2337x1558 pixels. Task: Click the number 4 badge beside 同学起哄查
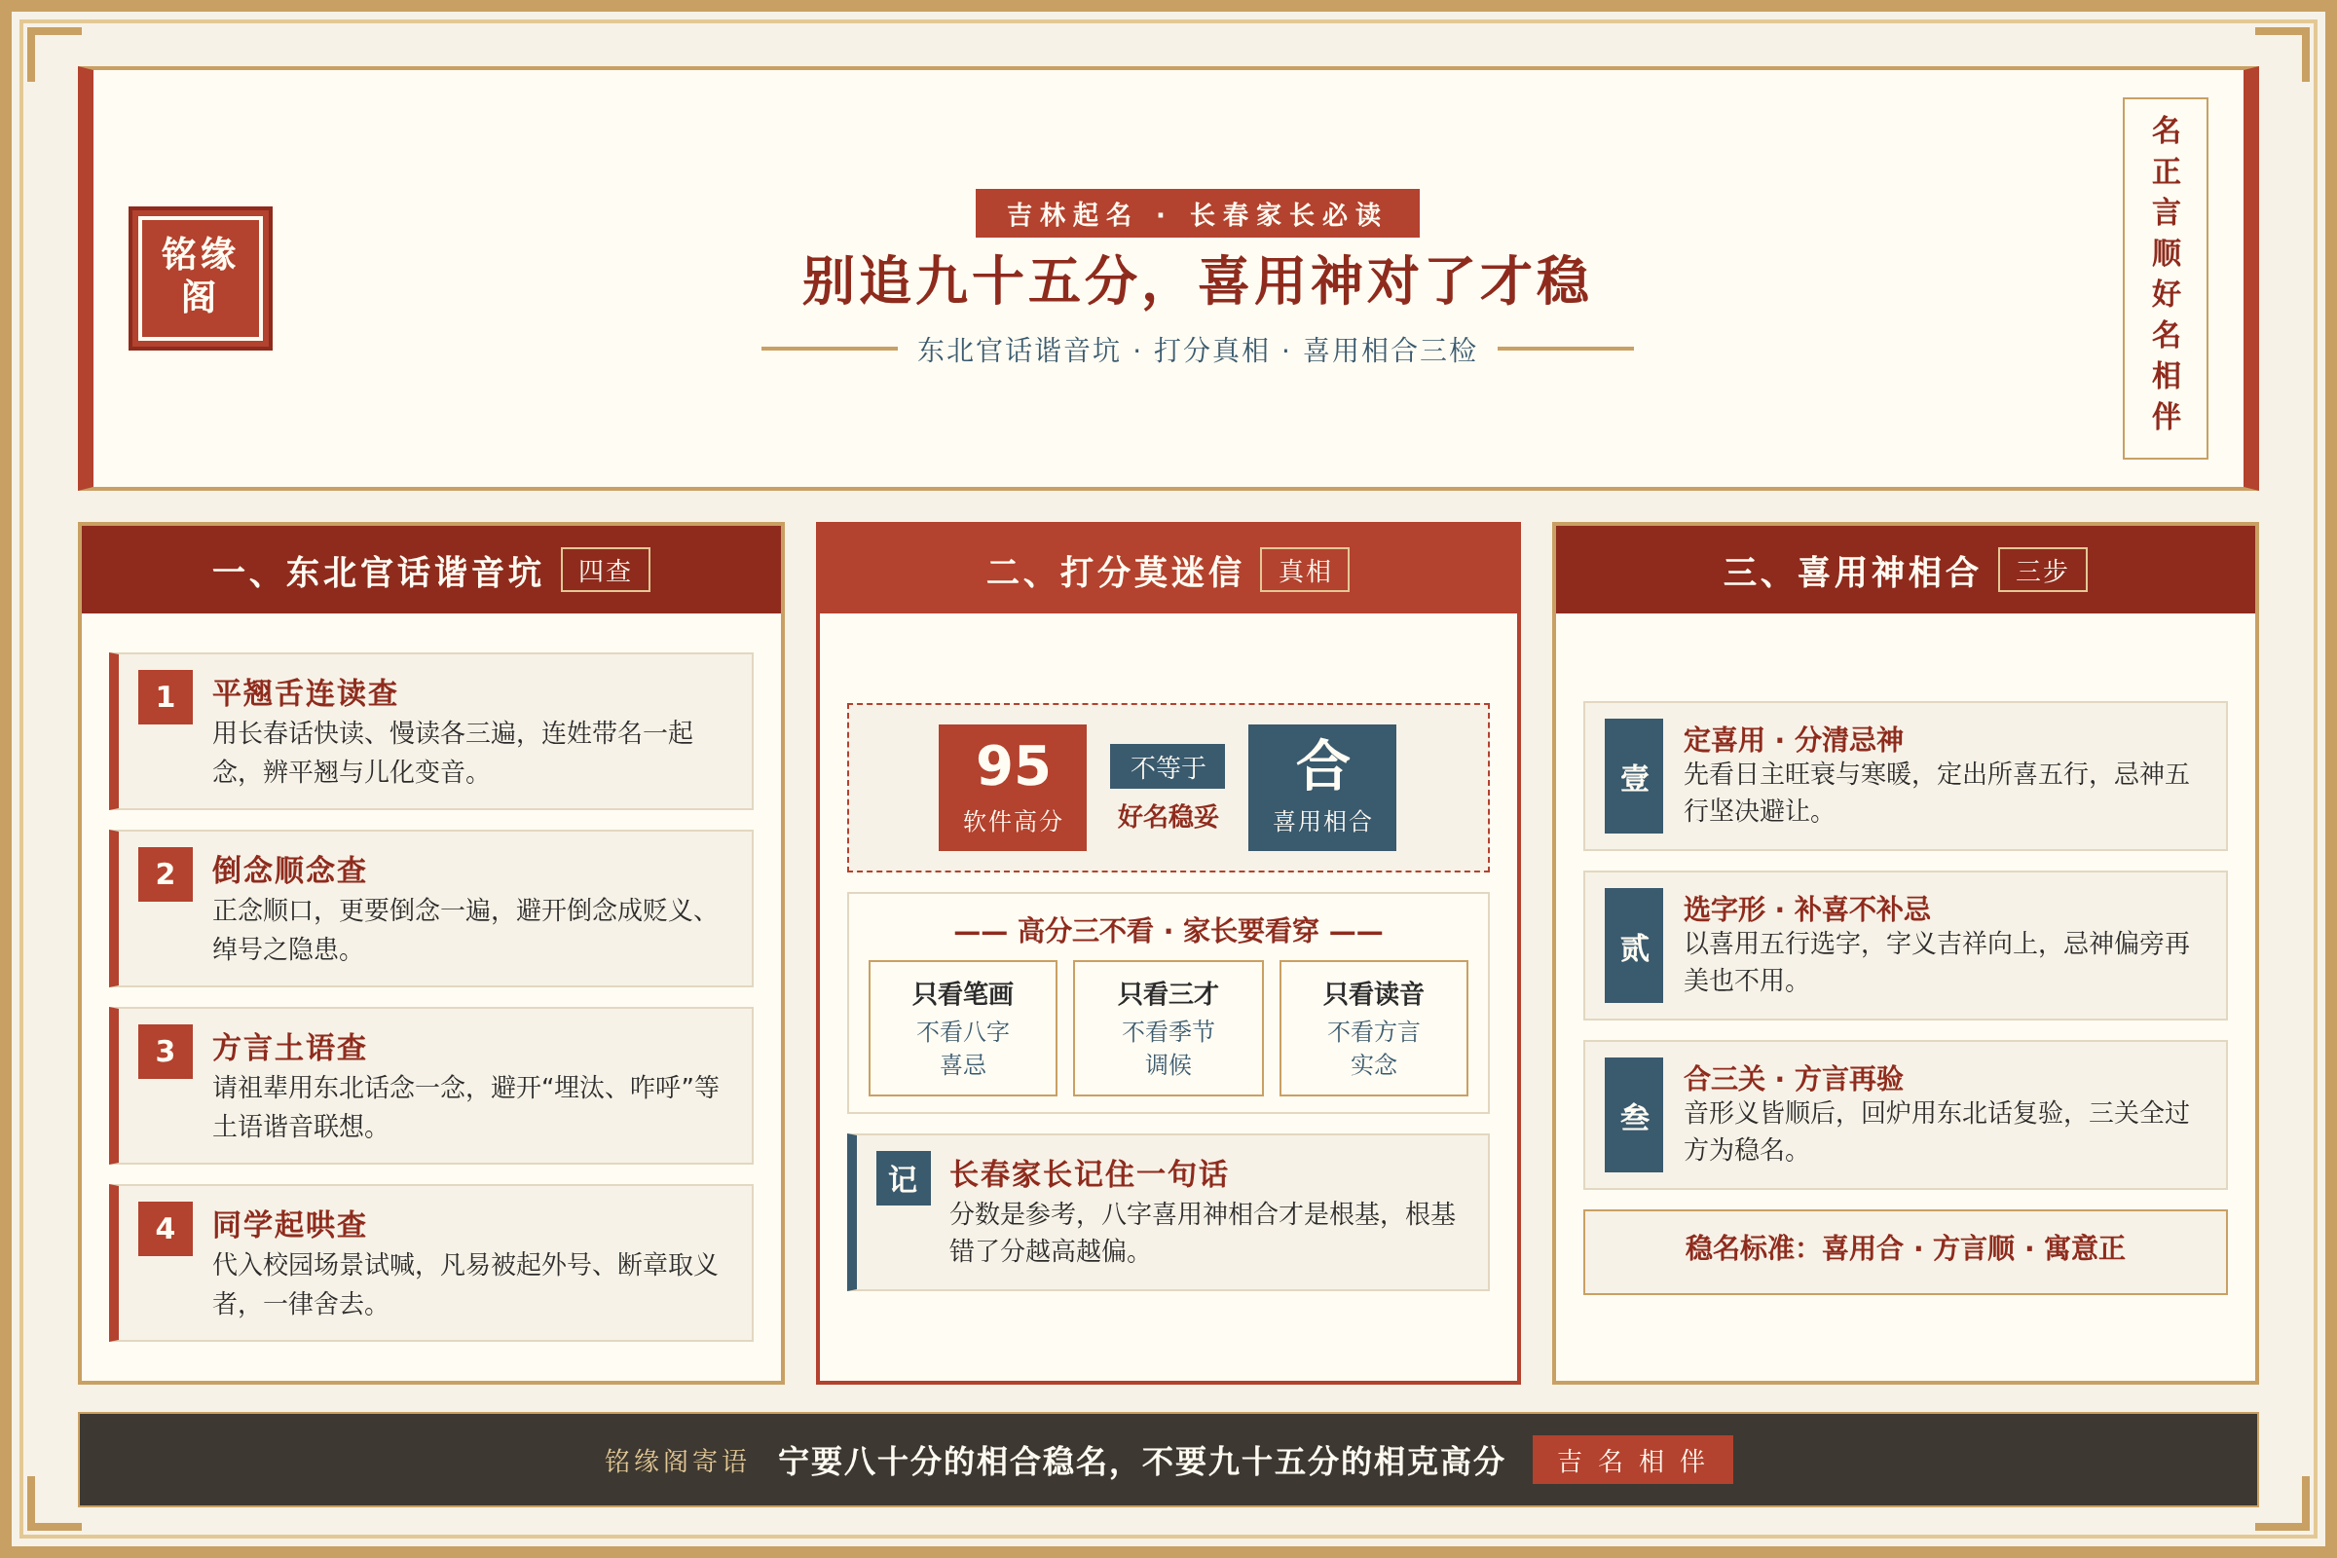[x=165, y=1228]
